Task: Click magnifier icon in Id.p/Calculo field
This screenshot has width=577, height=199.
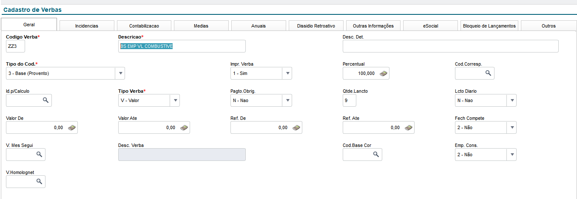Action: click(x=45, y=100)
